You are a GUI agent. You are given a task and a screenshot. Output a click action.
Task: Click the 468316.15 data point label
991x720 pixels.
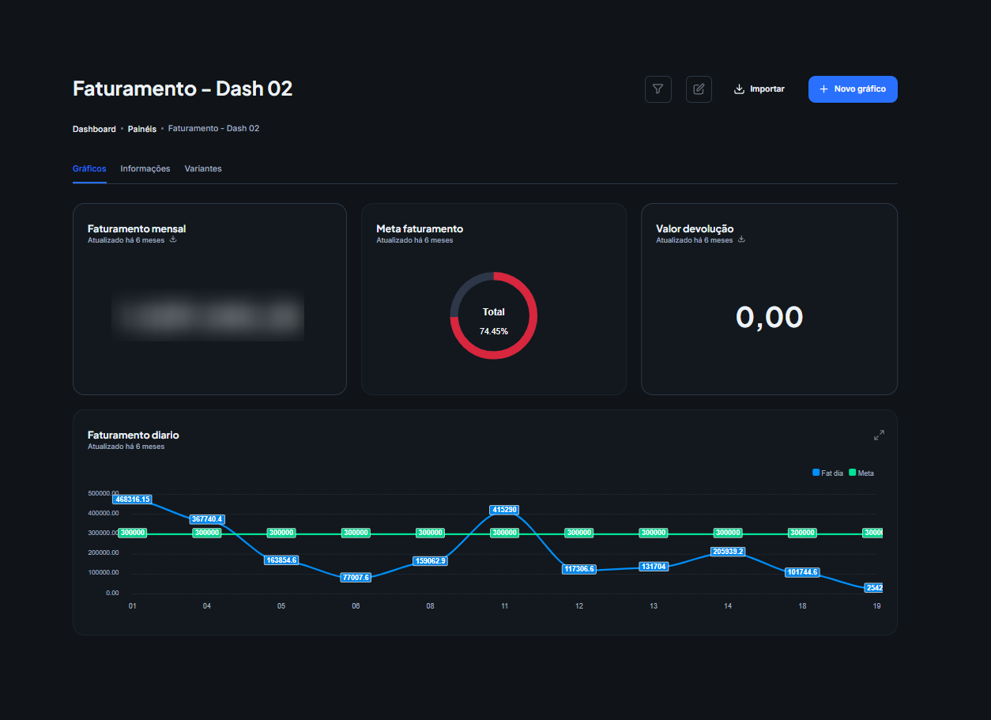[x=133, y=499]
